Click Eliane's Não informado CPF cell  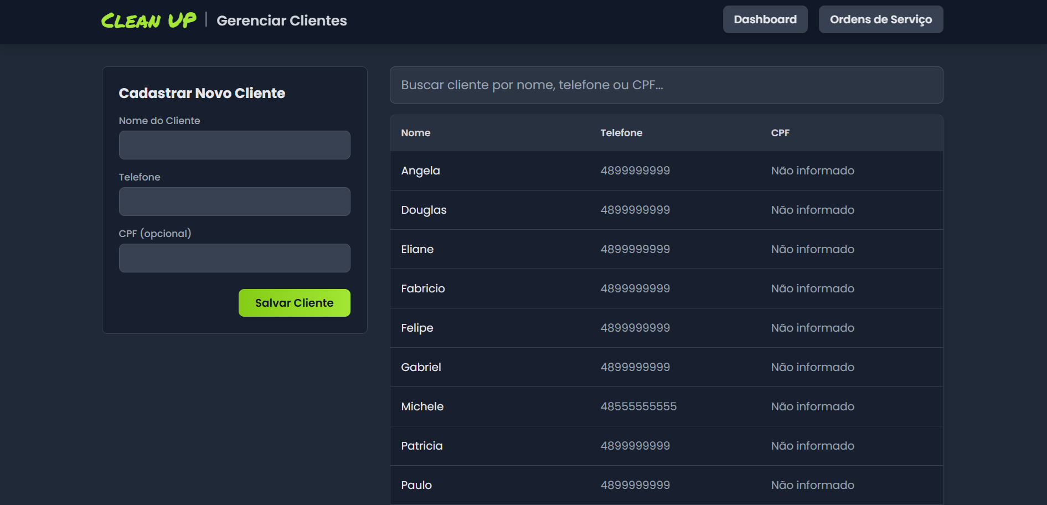coord(813,249)
